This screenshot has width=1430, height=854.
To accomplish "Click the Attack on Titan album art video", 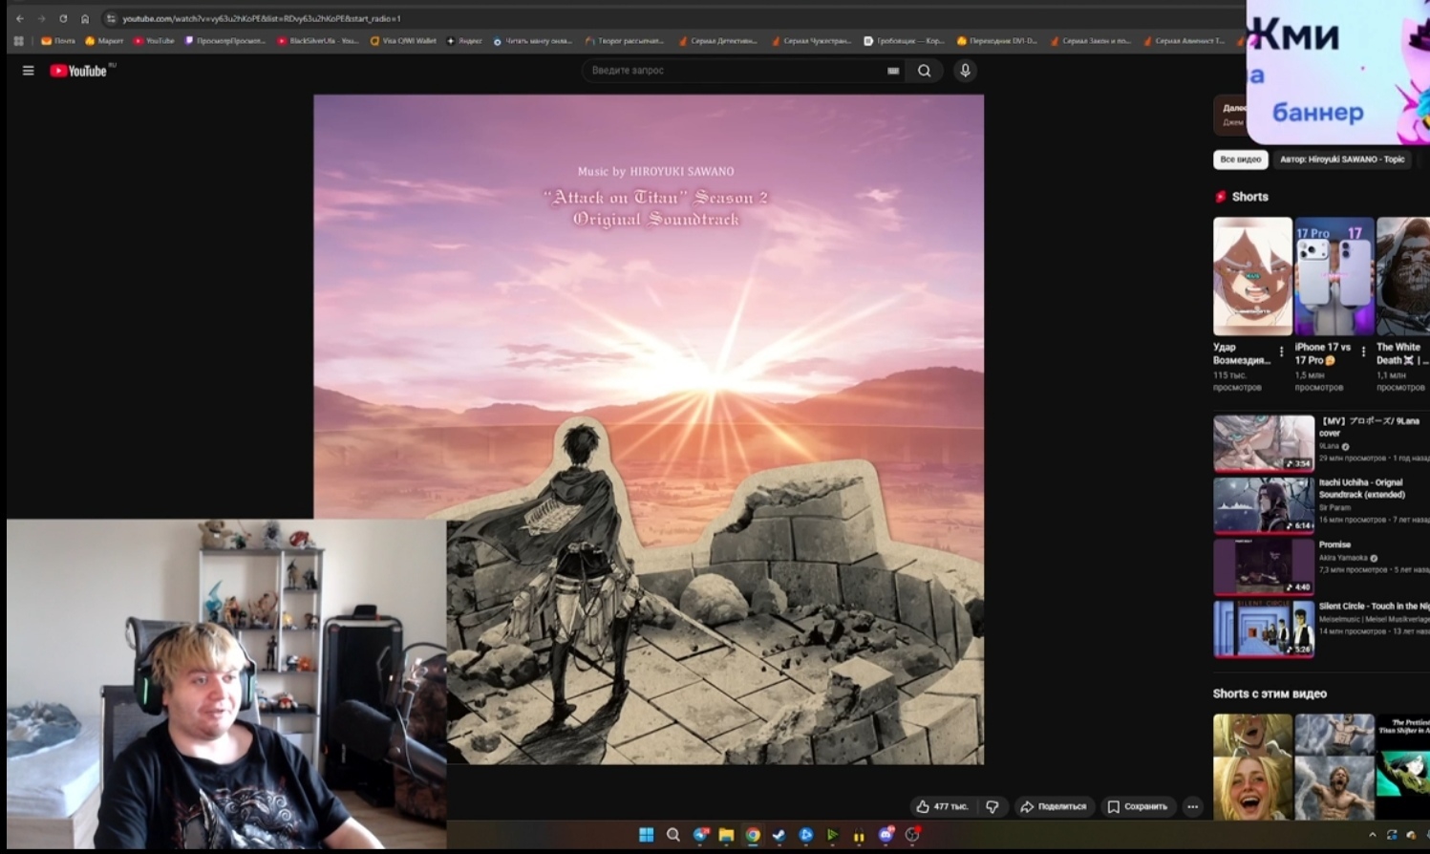I will [x=649, y=429].
